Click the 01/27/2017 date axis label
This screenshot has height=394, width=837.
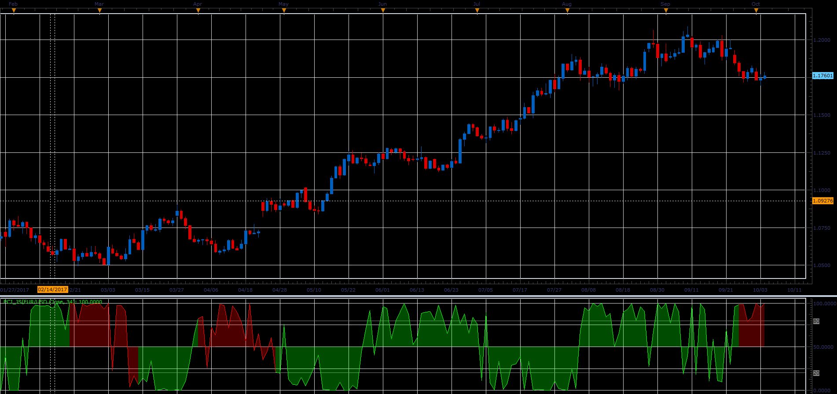[15, 290]
